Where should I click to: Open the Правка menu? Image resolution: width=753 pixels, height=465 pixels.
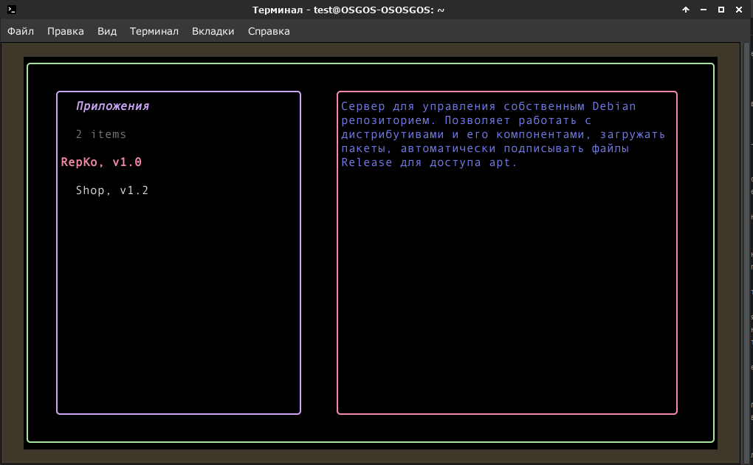coord(65,31)
